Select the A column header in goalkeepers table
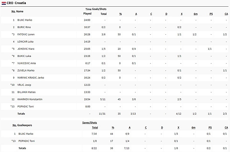 point(130,128)
